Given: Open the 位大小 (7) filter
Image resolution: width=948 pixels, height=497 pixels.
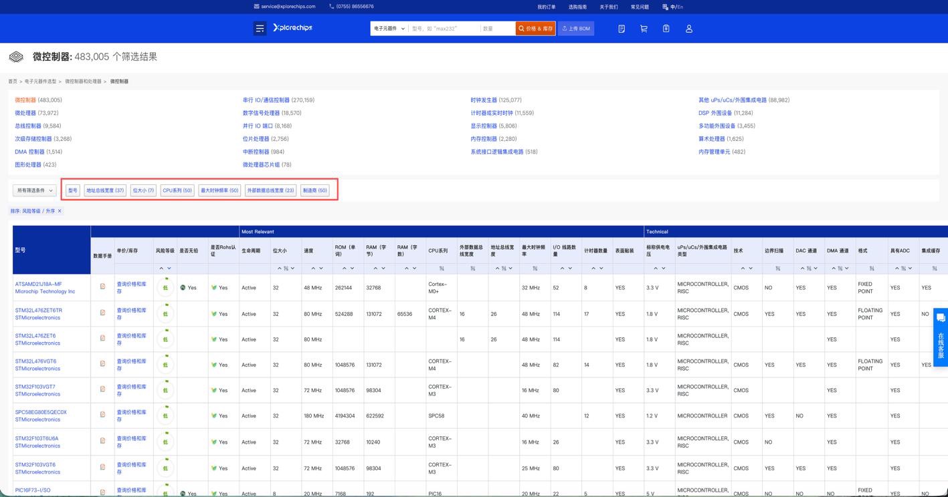Looking at the screenshot, I should click(x=143, y=190).
